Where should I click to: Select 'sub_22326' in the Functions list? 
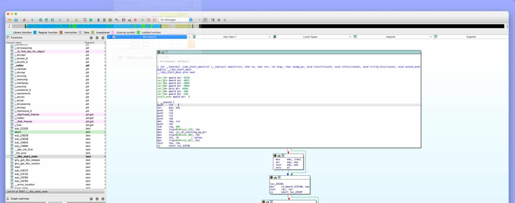click(x=55, y=129)
